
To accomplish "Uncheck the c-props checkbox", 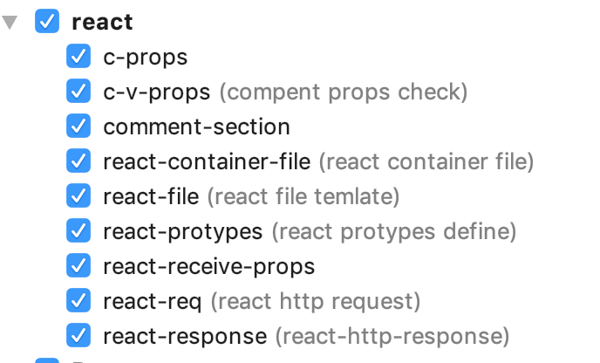I will pos(78,57).
